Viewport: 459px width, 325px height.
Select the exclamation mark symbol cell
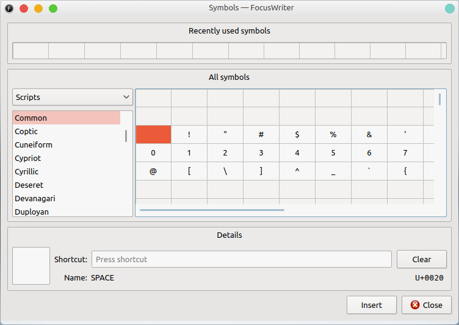189,135
